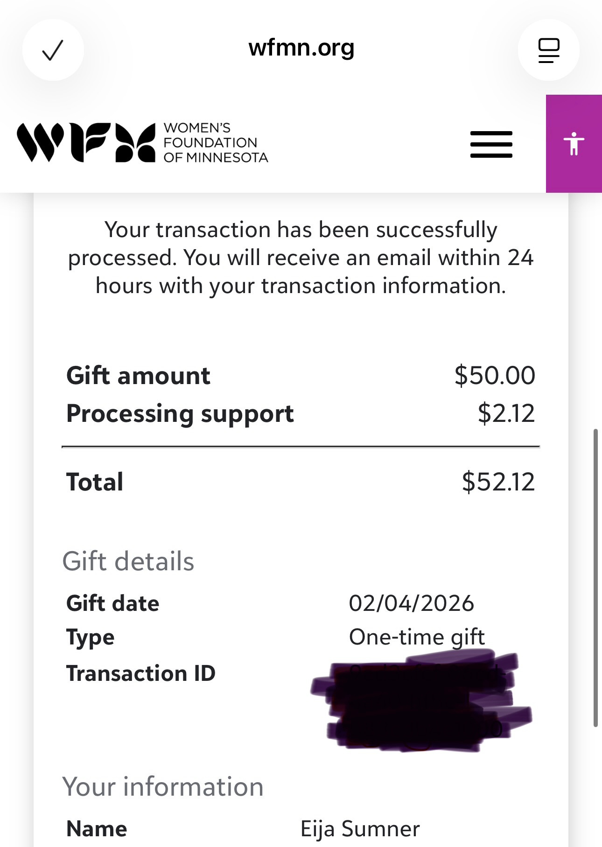Select the Gift amount label
602x847 pixels.
138,376
